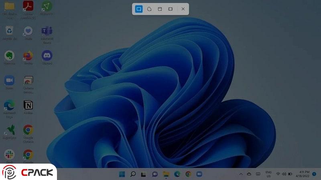Image resolution: width=321 pixels, height=180 pixels.
Task: Open the Wi-Fi network tray icon
Action: [x=278, y=174]
